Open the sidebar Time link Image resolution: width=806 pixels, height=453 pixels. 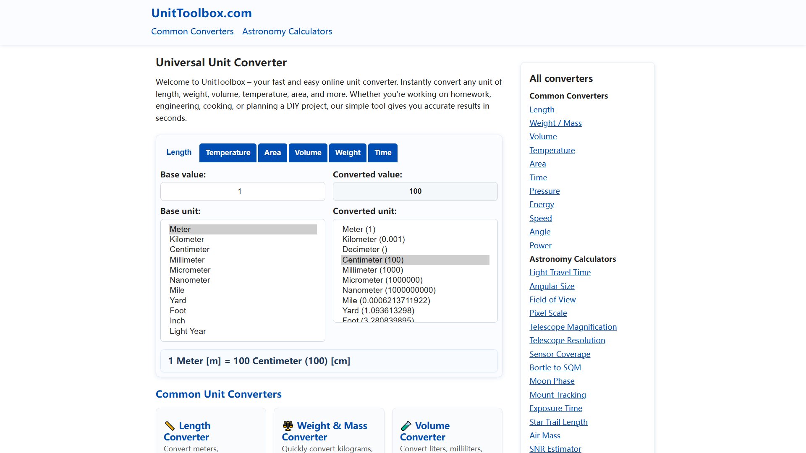click(538, 178)
